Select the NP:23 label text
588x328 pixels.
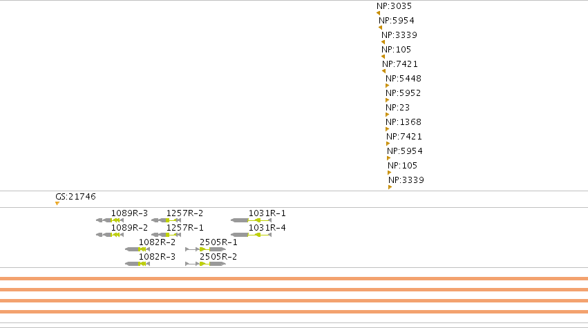397,108
